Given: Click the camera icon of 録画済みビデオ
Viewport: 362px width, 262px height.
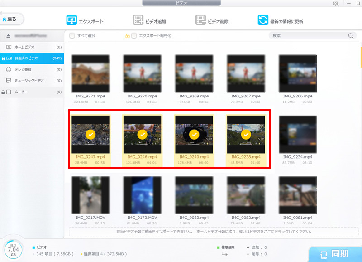Looking at the screenshot, I should pos(9,58).
